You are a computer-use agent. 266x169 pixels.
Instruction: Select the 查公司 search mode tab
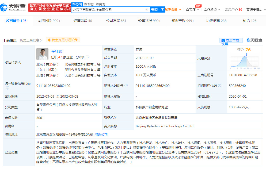pos(77,4)
